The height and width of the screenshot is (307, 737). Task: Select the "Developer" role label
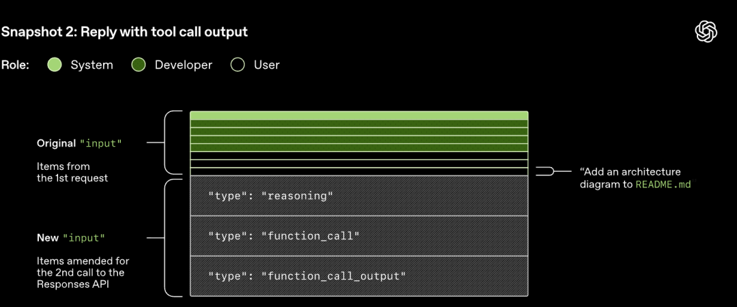coord(183,65)
